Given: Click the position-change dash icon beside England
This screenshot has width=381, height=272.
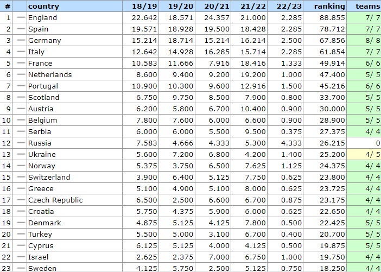Looking at the screenshot, I should pos(21,18).
